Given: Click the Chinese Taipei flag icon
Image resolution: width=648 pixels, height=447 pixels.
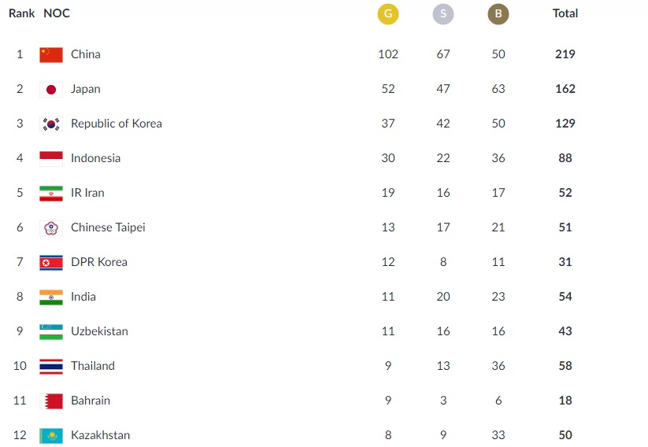Looking at the screenshot, I should click(51, 227).
